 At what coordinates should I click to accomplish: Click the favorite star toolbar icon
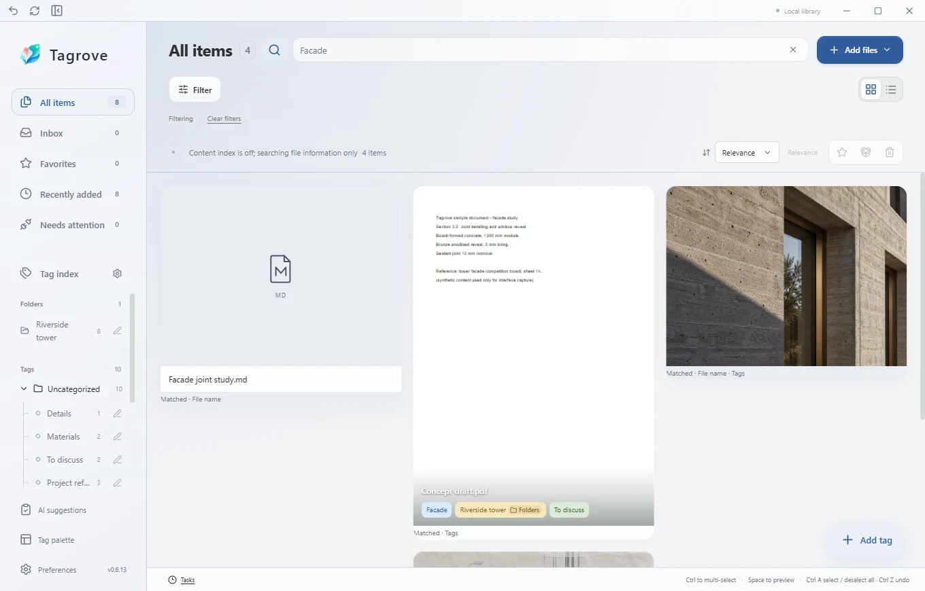click(x=842, y=152)
